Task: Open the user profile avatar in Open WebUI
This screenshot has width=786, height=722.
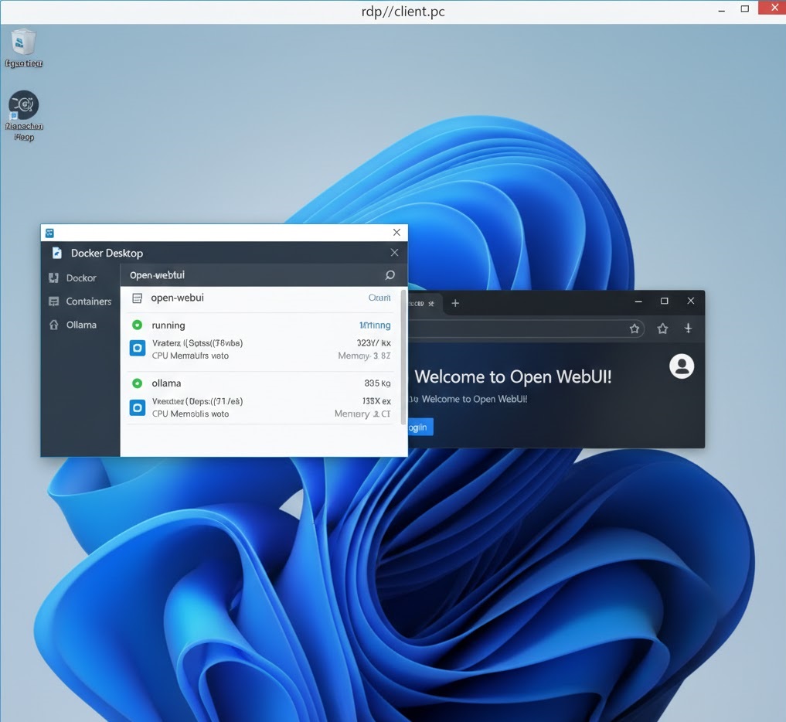Action: [x=682, y=366]
